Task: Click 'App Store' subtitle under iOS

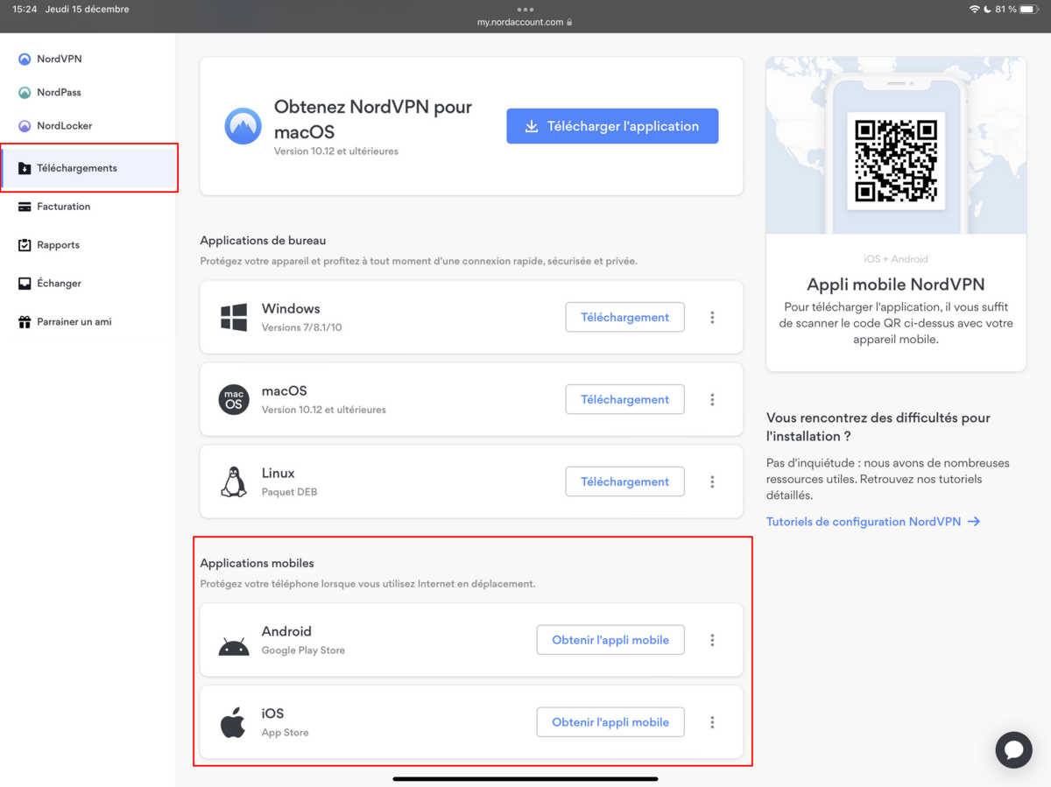Action: click(285, 733)
